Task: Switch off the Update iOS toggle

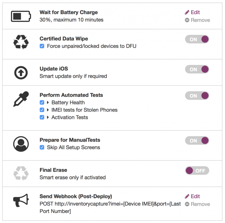Action: (x=197, y=69)
